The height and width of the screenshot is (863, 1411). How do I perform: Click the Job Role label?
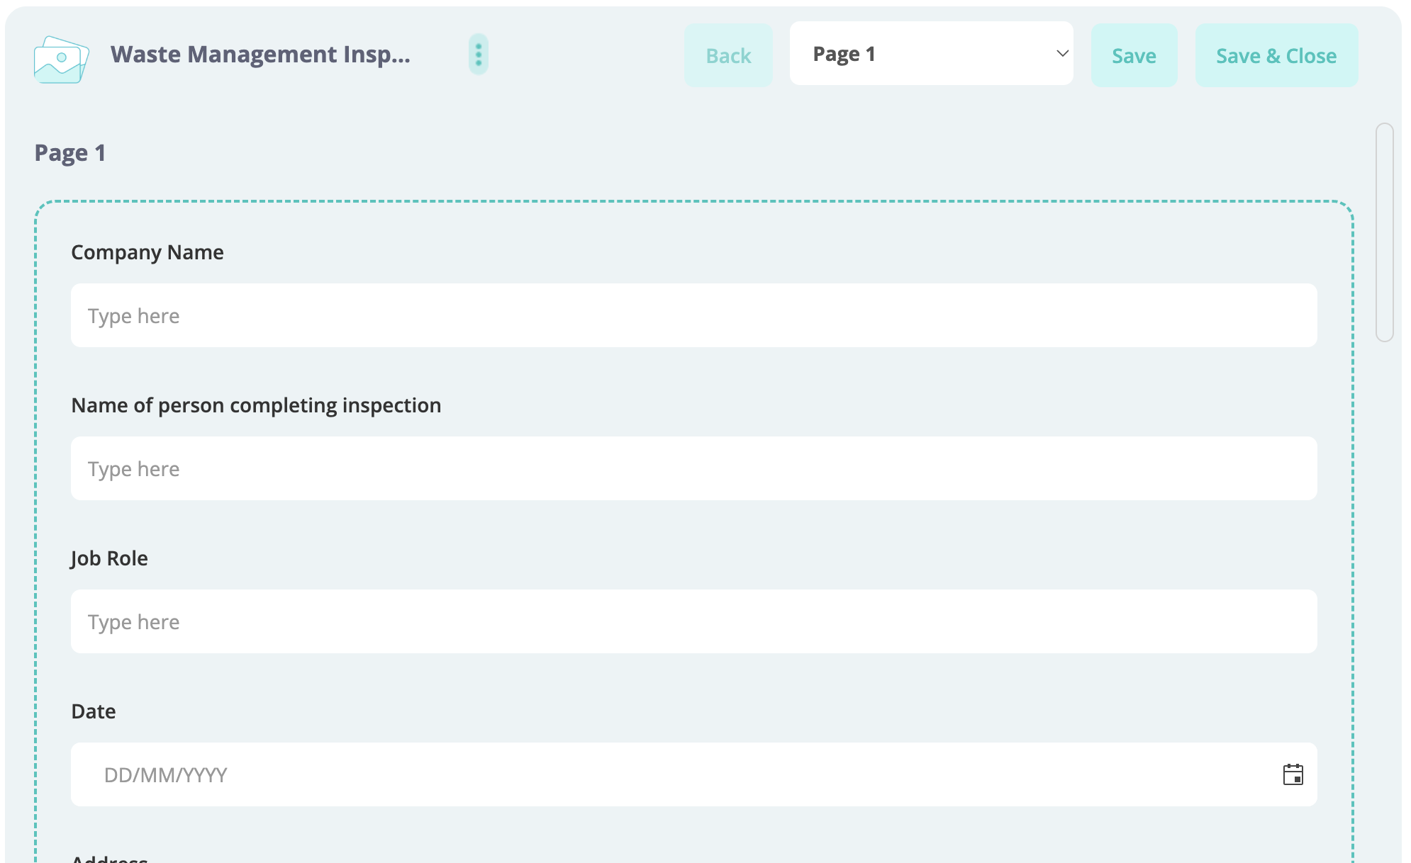[109, 559]
